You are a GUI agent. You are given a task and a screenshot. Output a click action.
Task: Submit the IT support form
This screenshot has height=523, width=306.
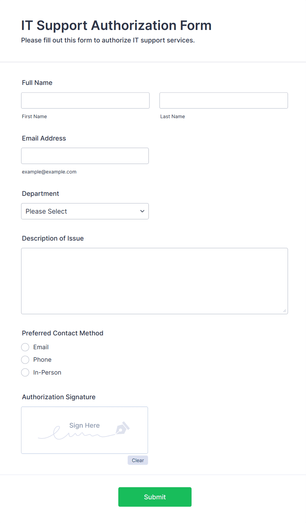155,497
